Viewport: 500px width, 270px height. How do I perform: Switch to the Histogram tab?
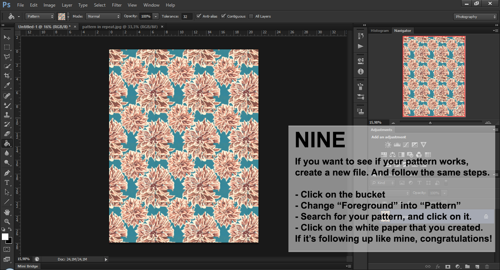(x=380, y=31)
